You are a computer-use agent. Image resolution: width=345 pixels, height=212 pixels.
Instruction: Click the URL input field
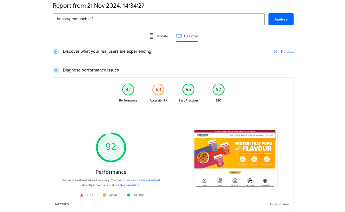click(x=159, y=19)
